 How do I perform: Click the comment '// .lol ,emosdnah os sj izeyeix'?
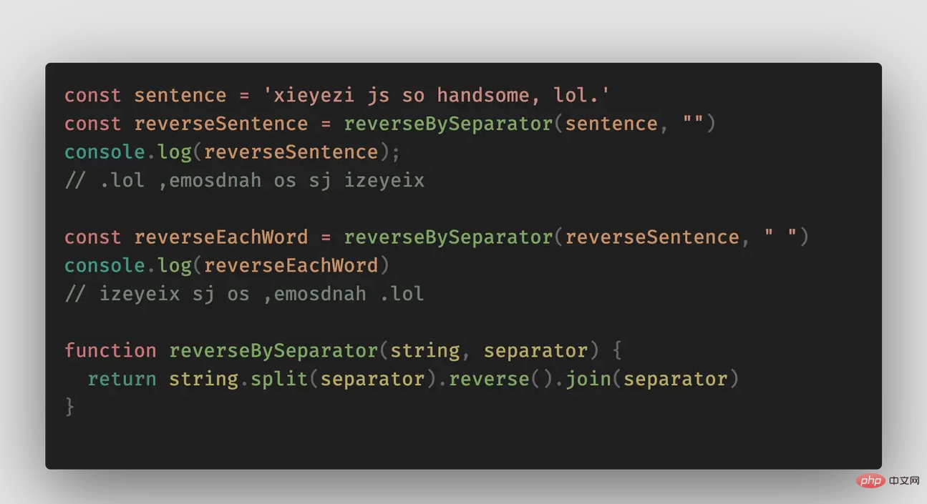click(244, 180)
